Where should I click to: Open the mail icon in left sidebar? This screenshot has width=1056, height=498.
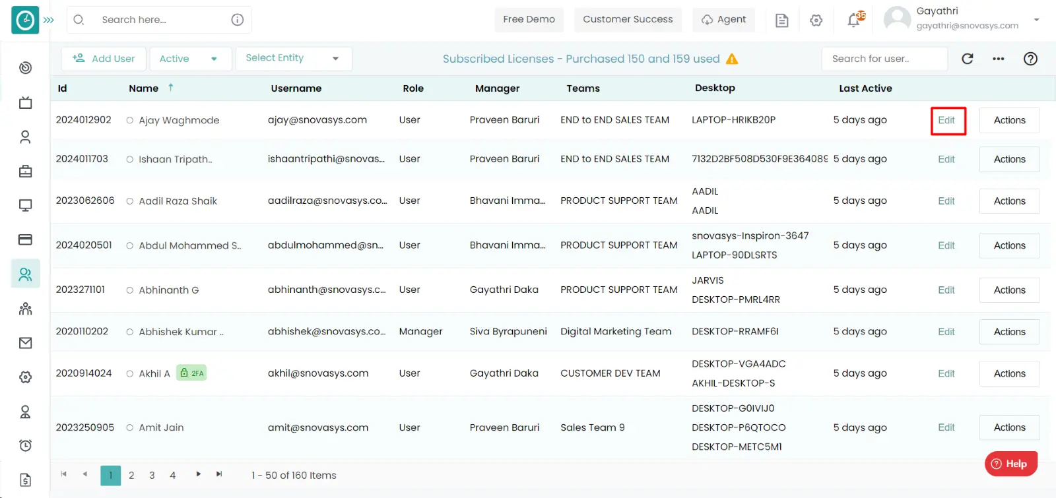coord(25,343)
